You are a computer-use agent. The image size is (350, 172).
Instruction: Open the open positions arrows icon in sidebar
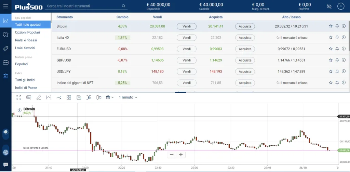pyautogui.click(x=5, y=35)
